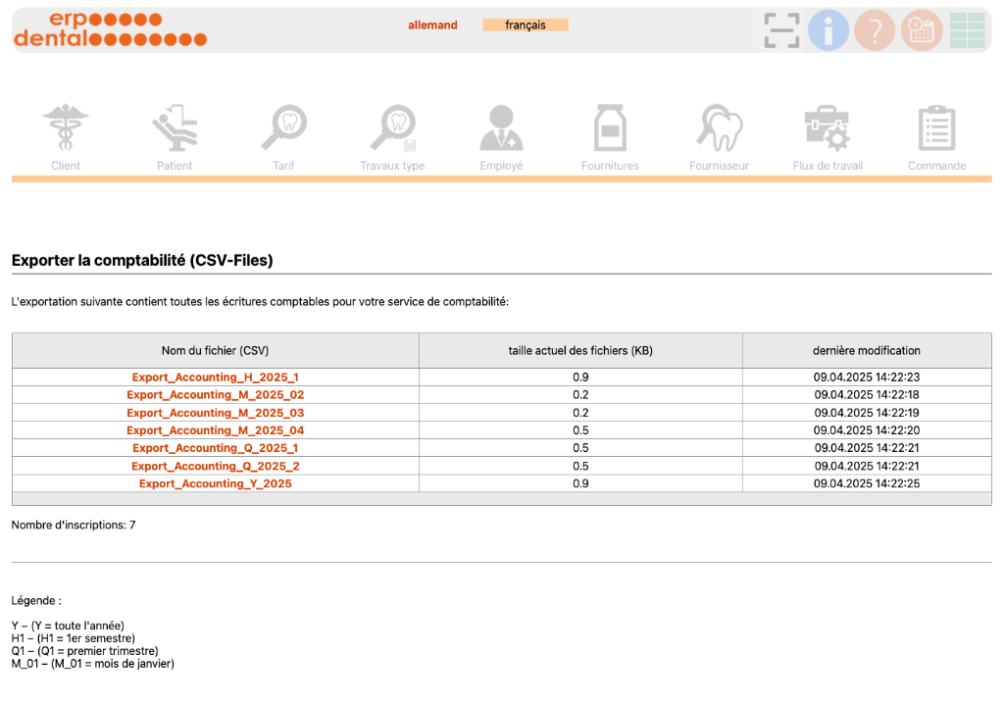Viewport: 1004px width, 704px height.
Task: Download Export_Accounting_Q_2025_1 file
Action: [x=215, y=448]
